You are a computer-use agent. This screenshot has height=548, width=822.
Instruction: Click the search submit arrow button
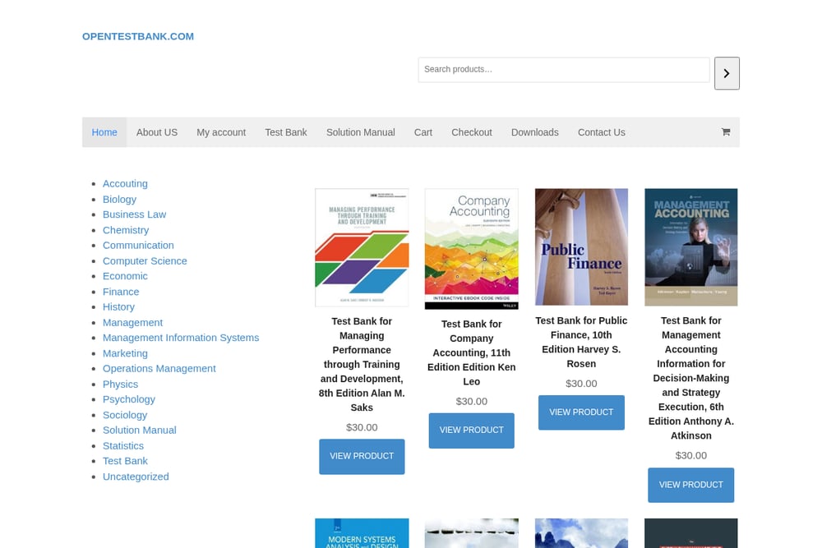tap(727, 73)
